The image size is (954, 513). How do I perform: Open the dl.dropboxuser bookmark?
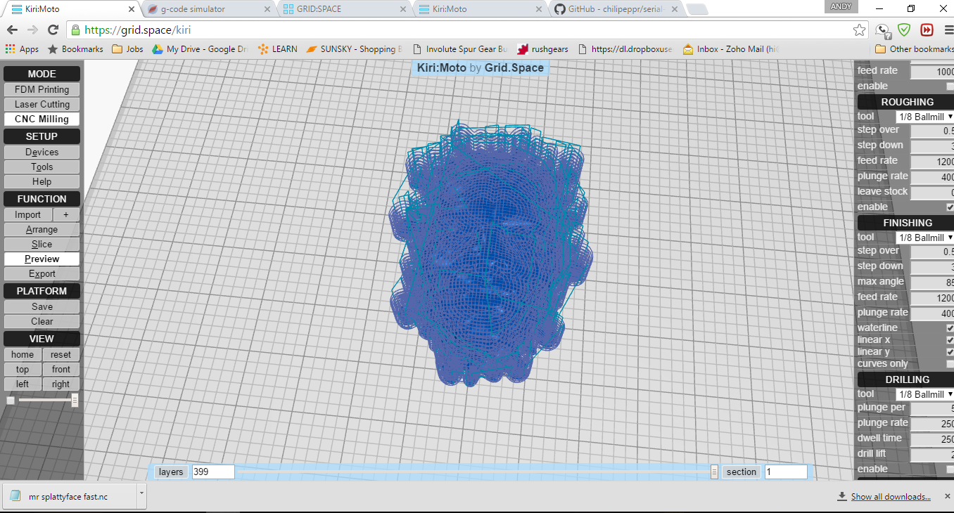tap(625, 49)
